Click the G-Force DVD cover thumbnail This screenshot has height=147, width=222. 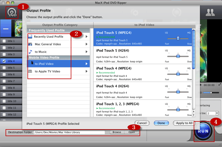coord(19,28)
